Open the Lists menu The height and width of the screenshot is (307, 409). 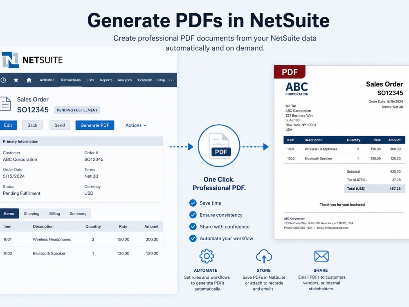point(90,80)
